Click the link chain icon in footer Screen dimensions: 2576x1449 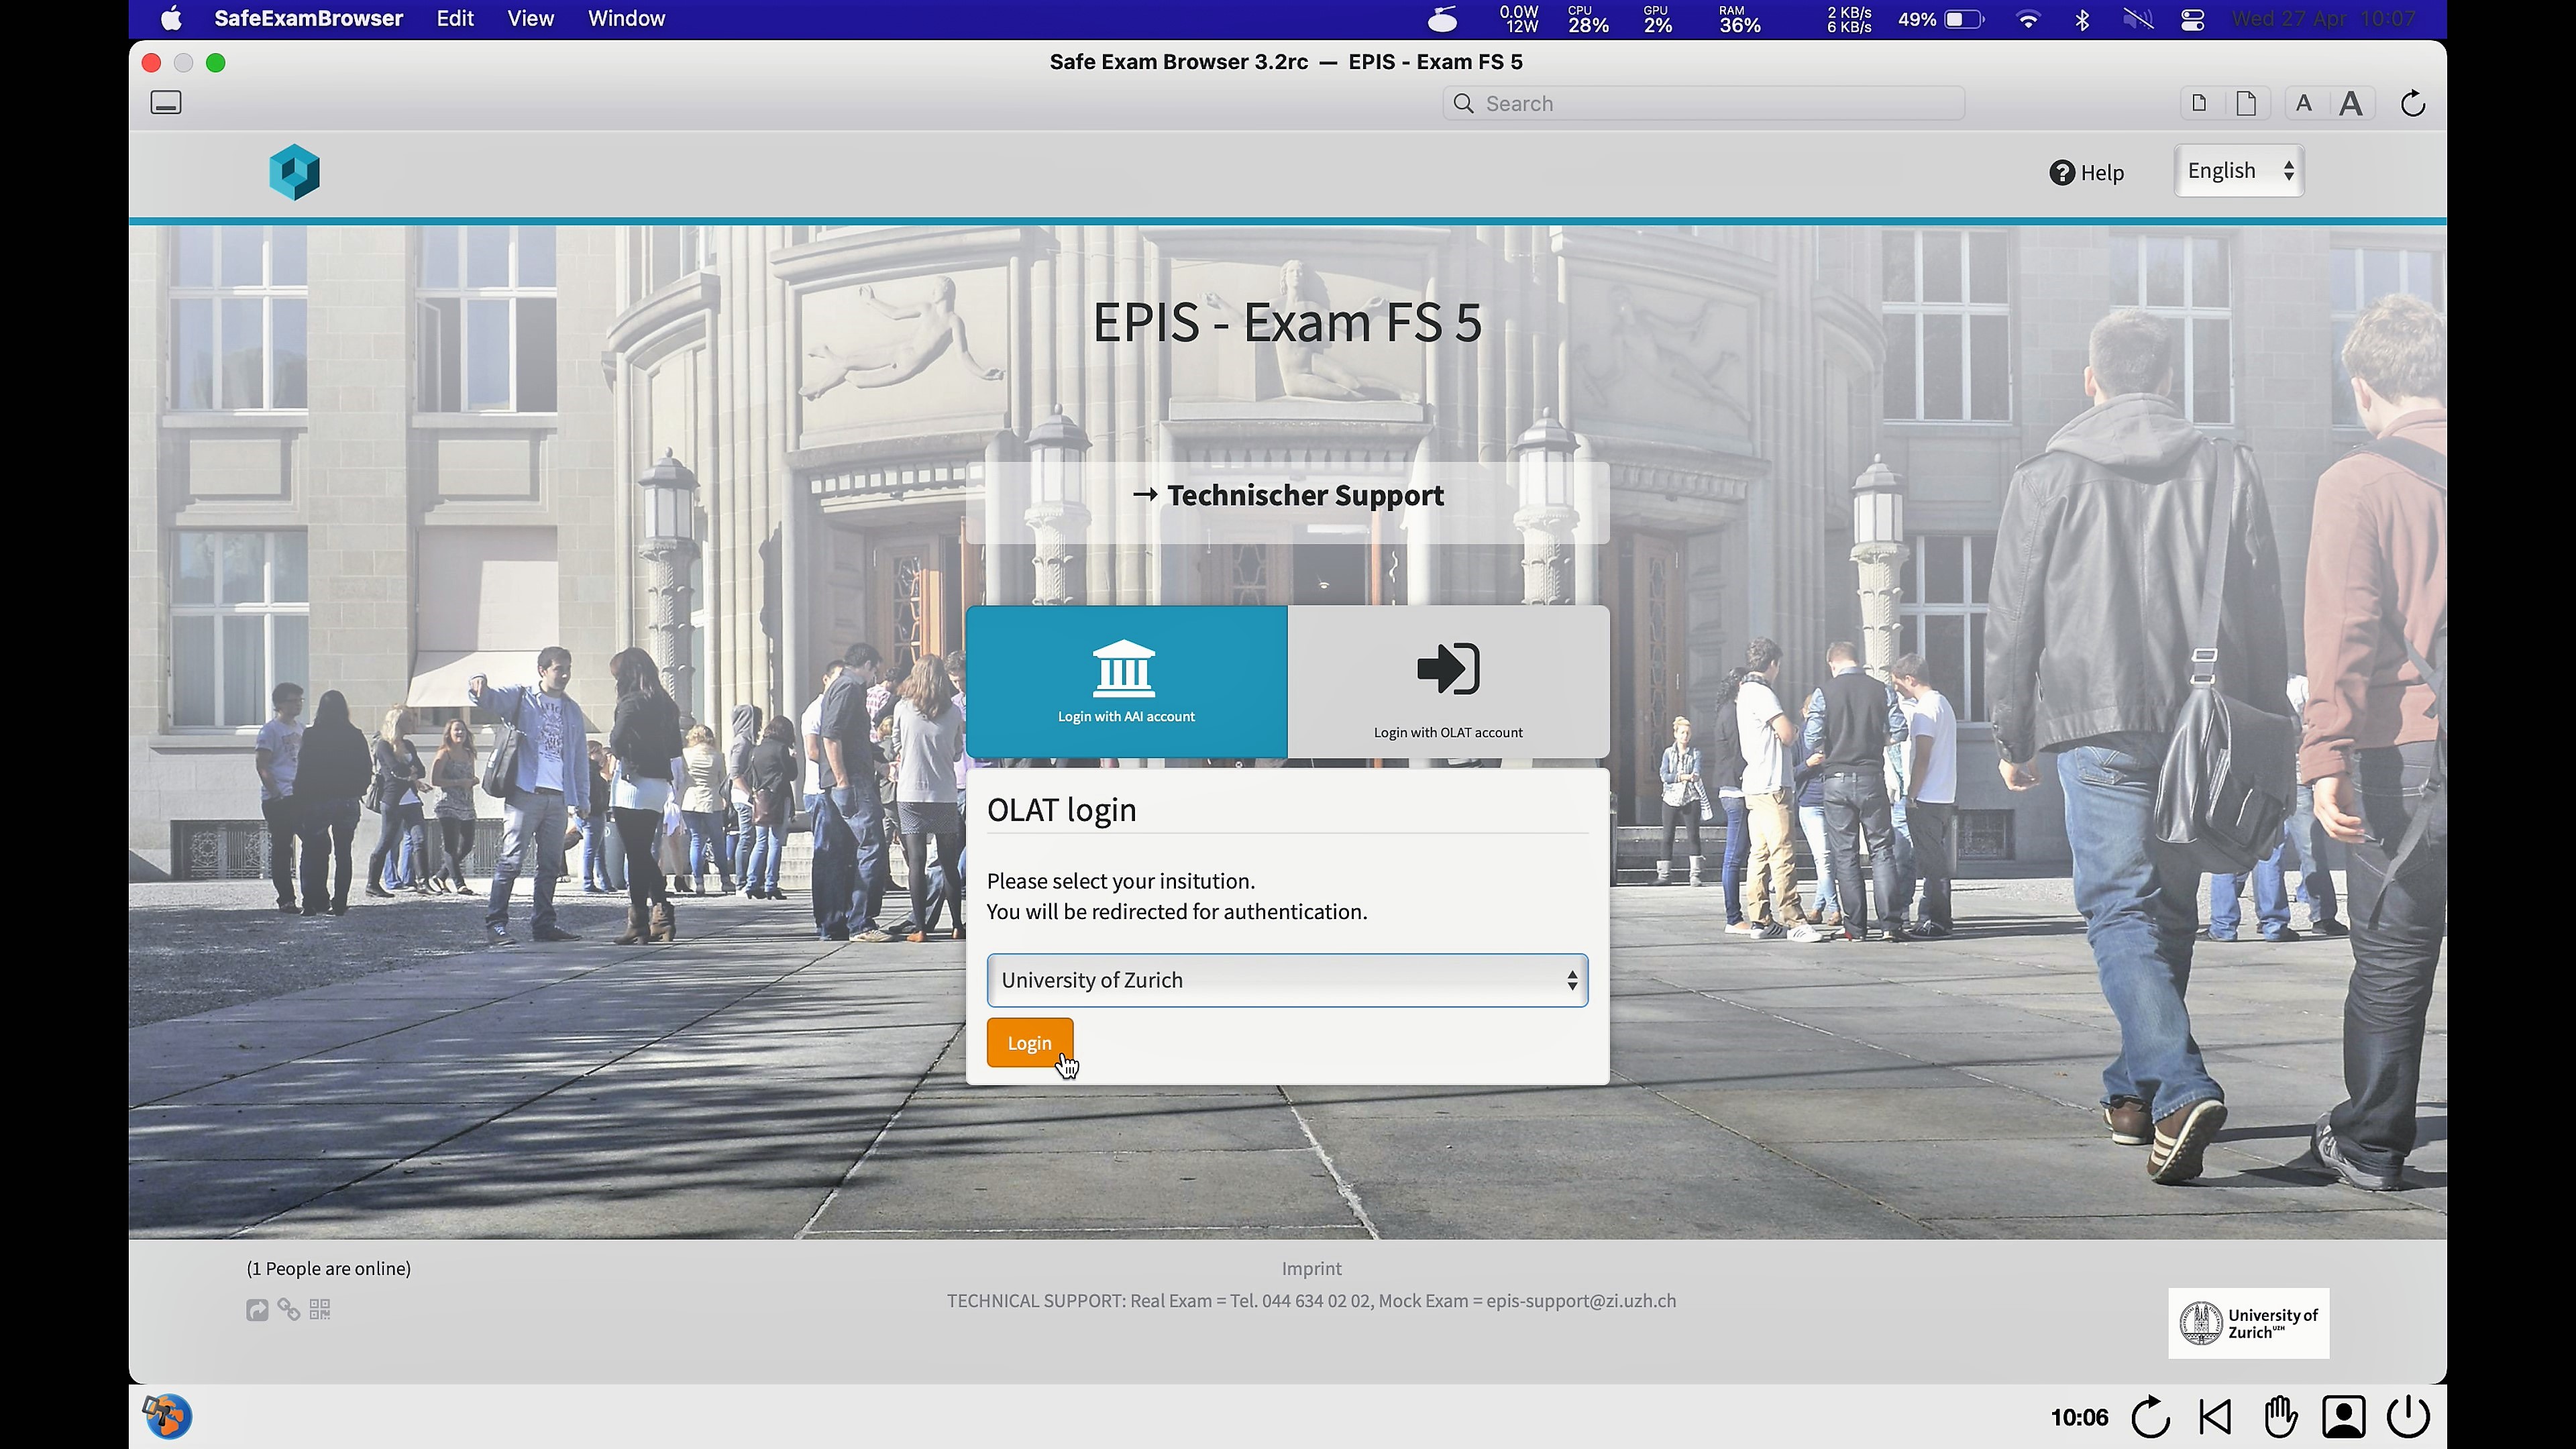tap(289, 1310)
